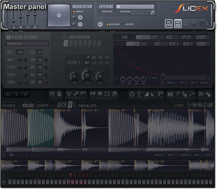Click the eye view icon in toolbar
This screenshot has height=191, width=217.
93,94
